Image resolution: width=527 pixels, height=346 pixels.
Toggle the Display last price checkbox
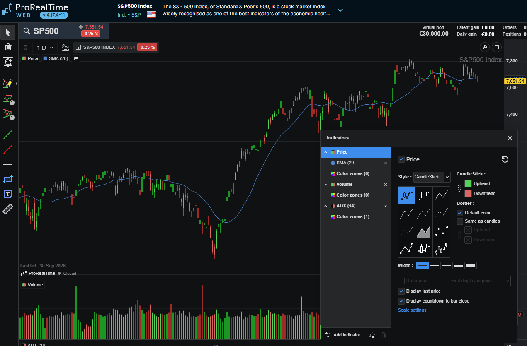click(401, 291)
